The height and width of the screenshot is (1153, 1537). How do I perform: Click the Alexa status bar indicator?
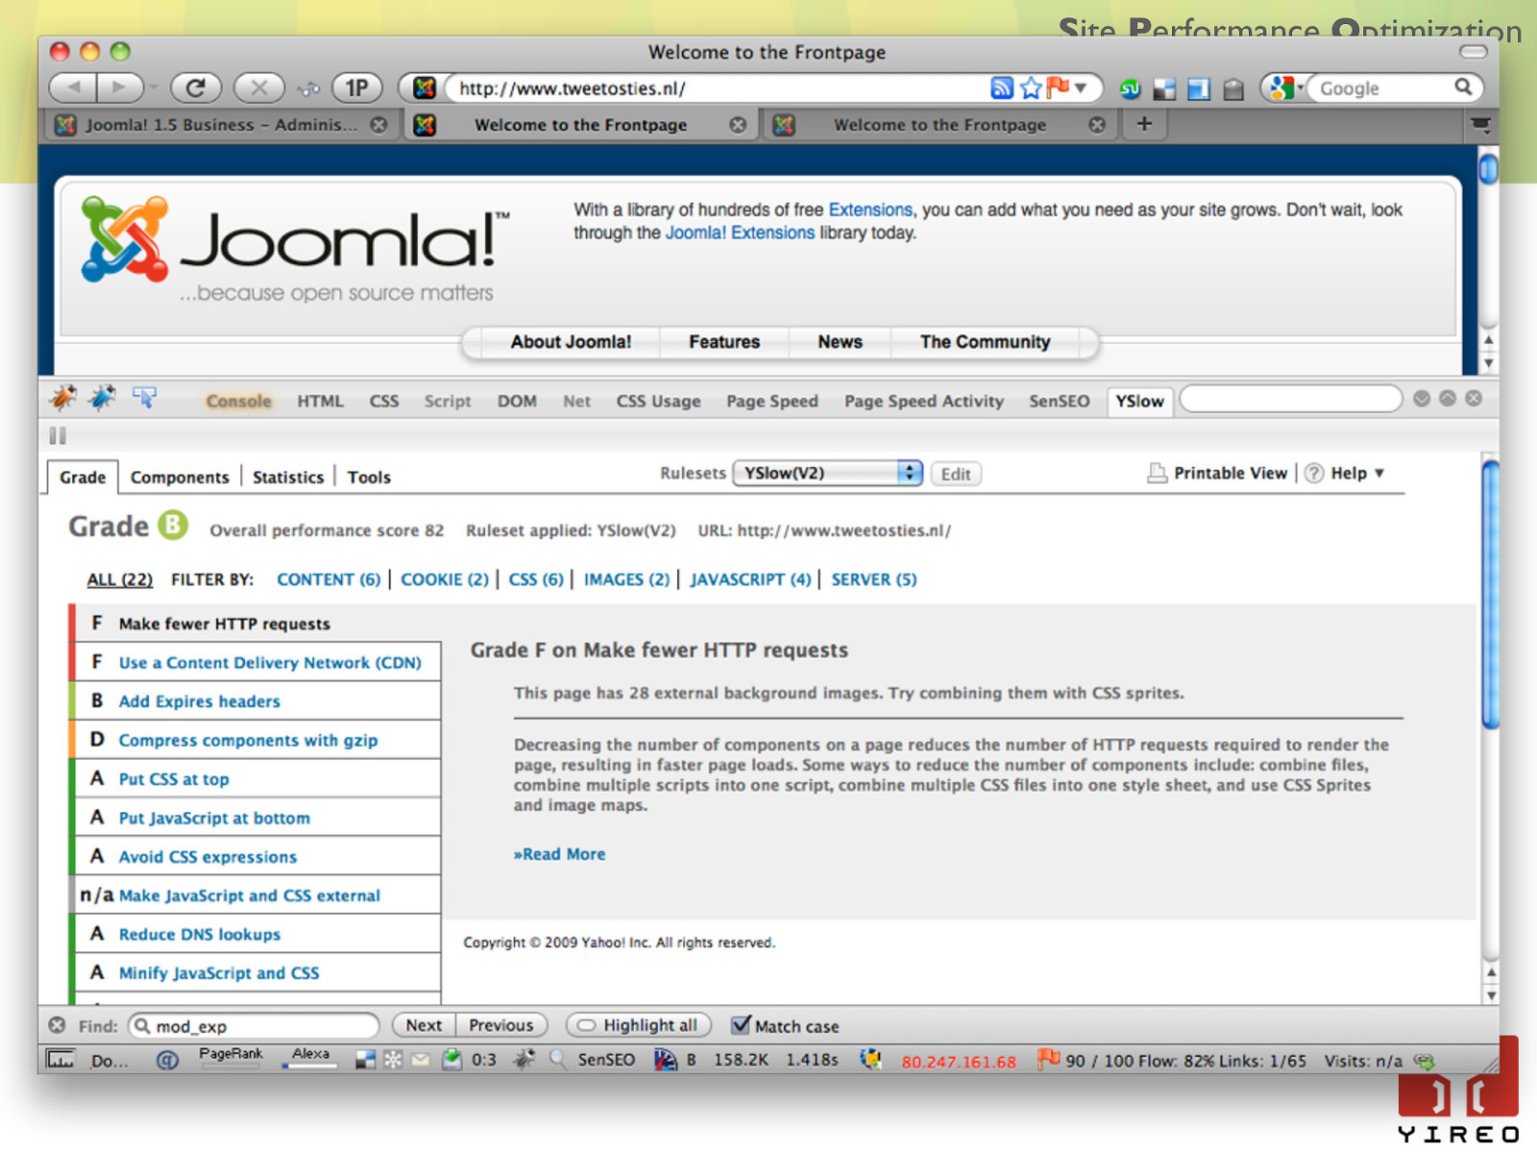pyautogui.click(x=310, y=1058)
